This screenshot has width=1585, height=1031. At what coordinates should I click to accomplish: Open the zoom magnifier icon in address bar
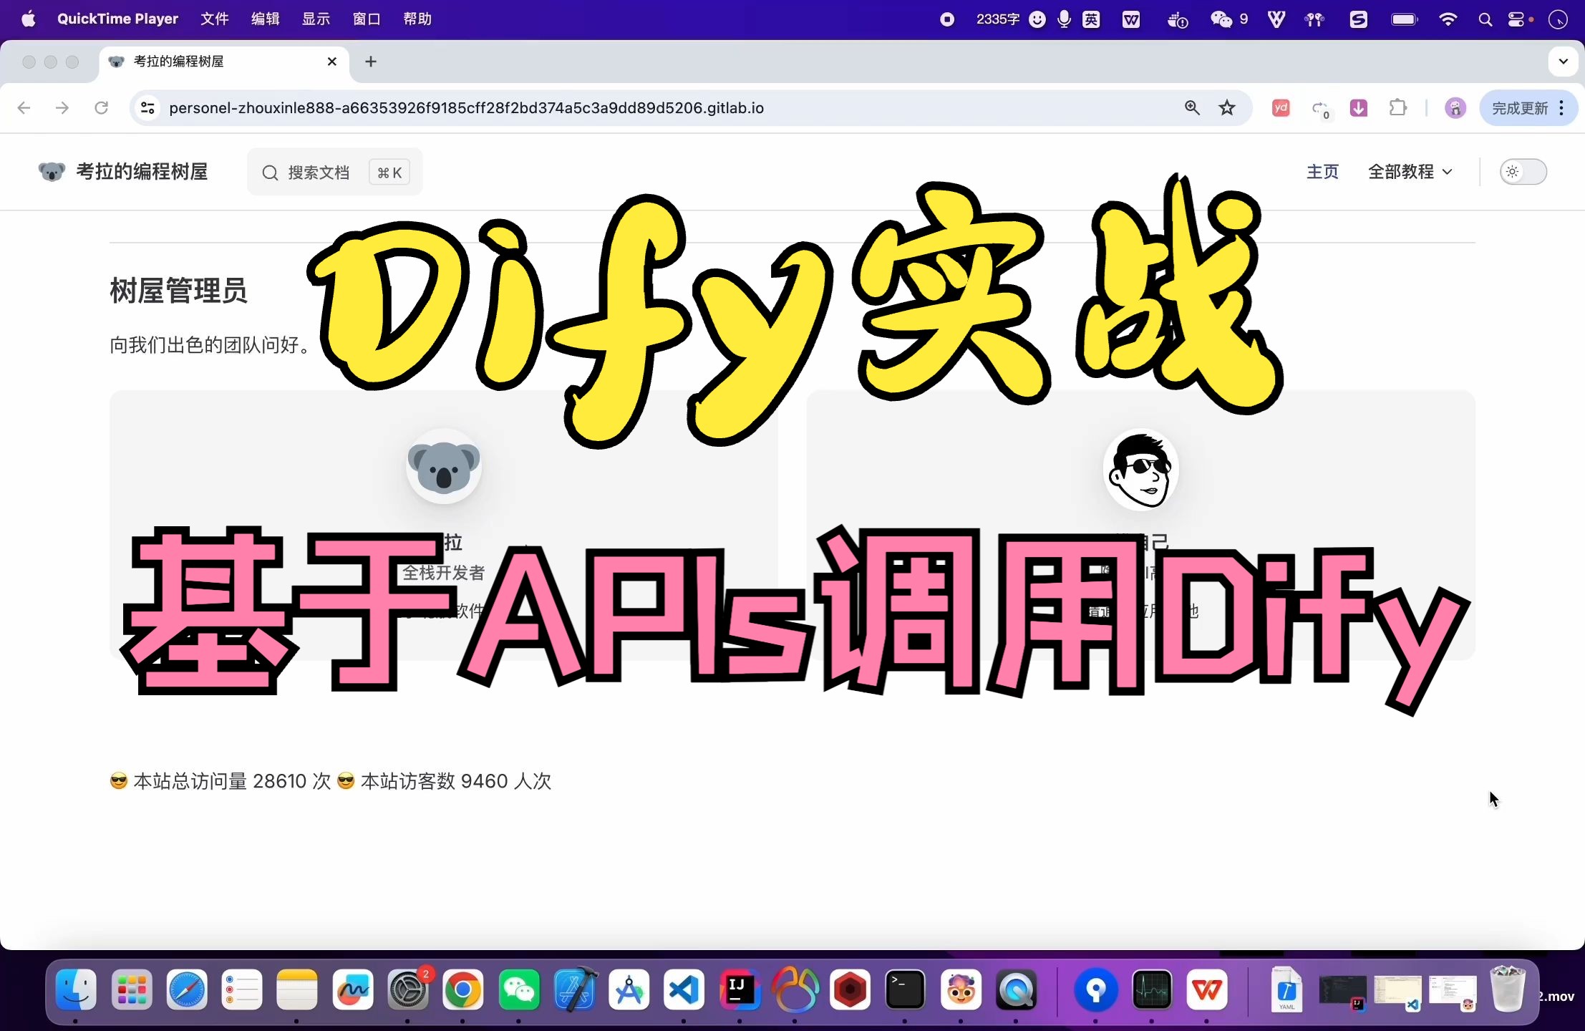(1192, 107)
